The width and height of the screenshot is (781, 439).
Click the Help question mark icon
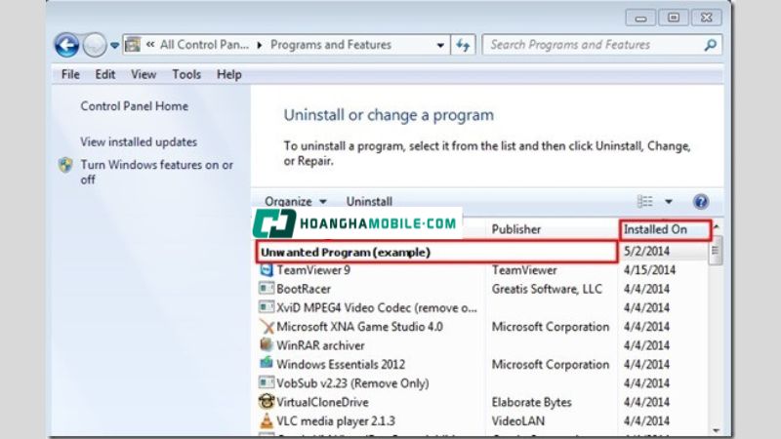pyautogui.click(x=700, y=202)
